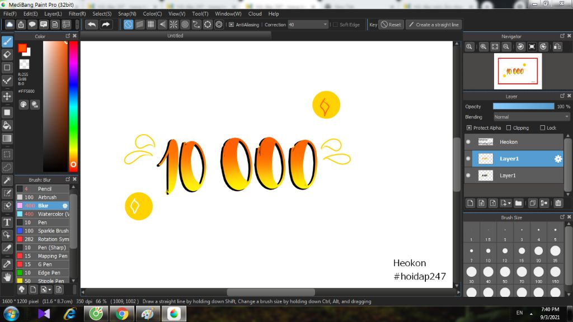
Task: Enable vanishing point snap
Action: point(162,25)
